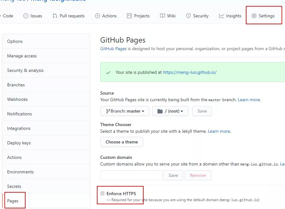Focus the Custom domain text field
285x209 pixels.
131,175
